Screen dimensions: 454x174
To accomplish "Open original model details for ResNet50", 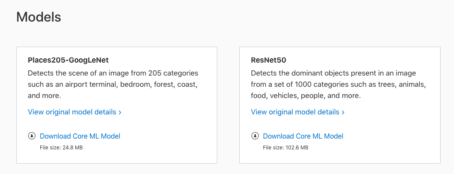I will click(295, 112).
